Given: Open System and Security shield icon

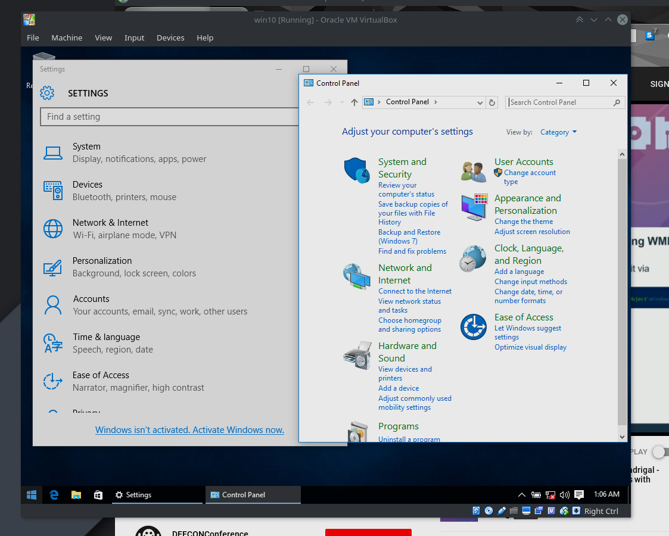Looking at the screenshot, I should 357,170.
